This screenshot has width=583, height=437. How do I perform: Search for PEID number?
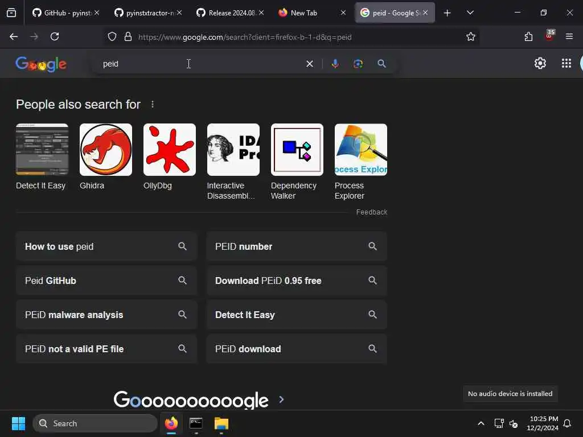(x=297, y=246)
